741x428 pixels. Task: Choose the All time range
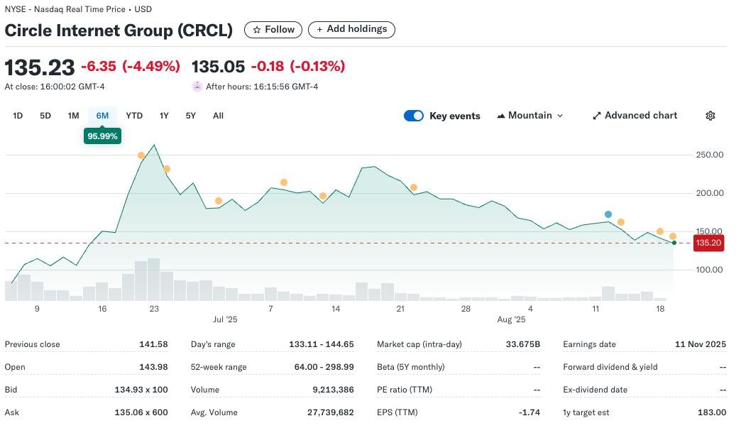click(219, 116)
